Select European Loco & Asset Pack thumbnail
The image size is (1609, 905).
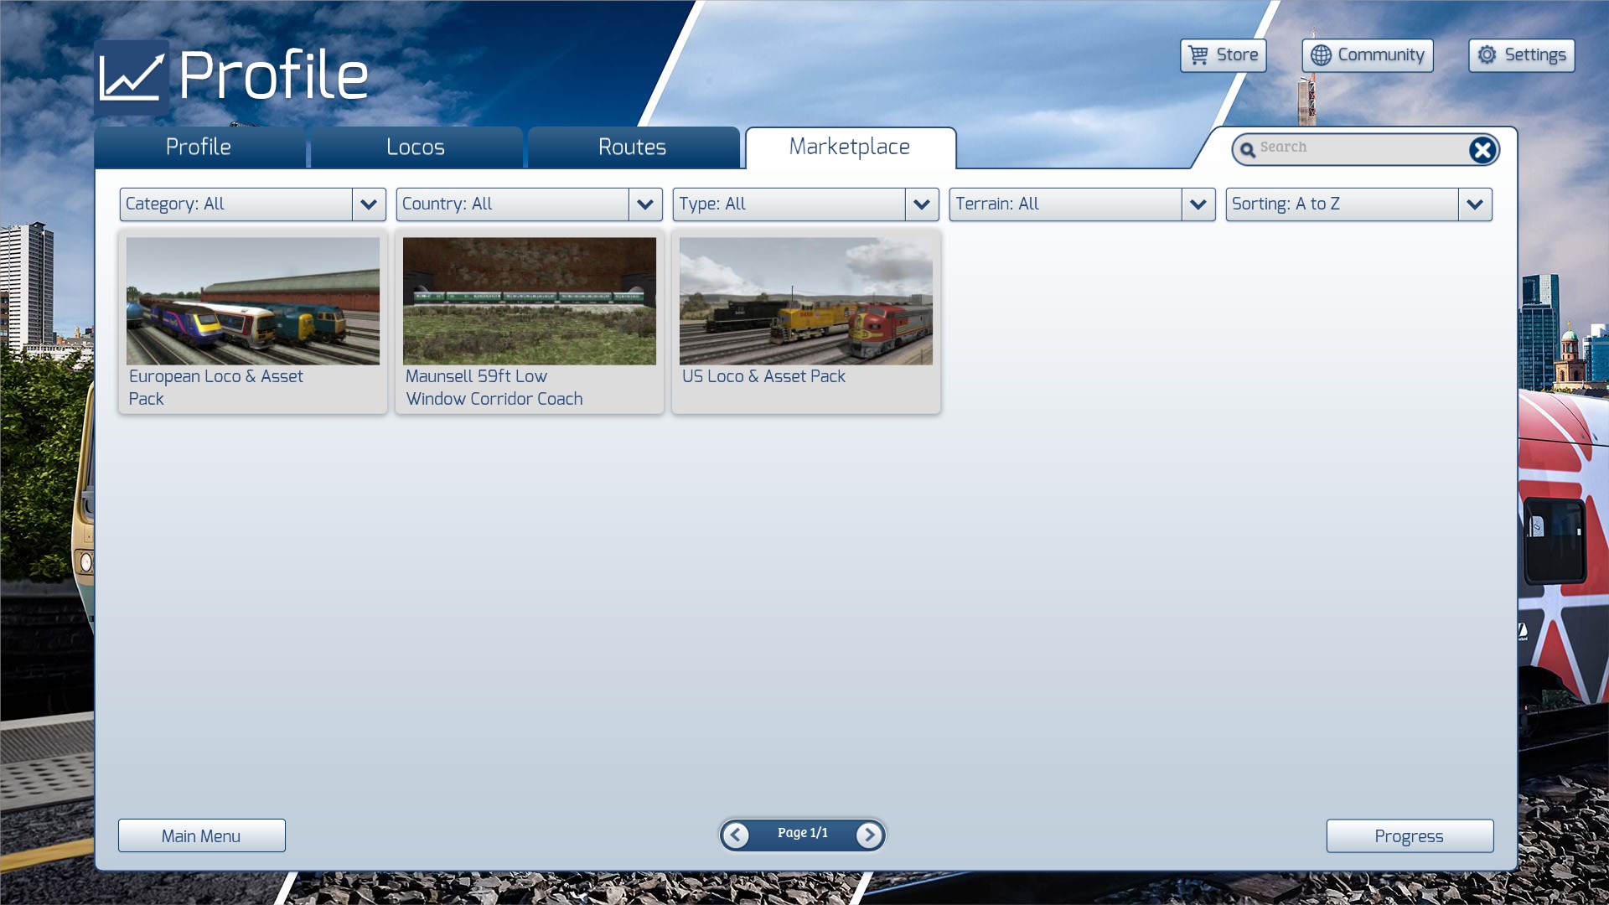(x=252, y=301)
